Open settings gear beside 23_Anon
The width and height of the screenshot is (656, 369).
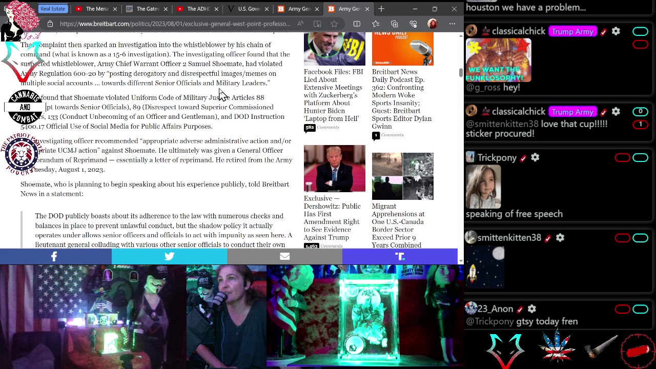532,309
